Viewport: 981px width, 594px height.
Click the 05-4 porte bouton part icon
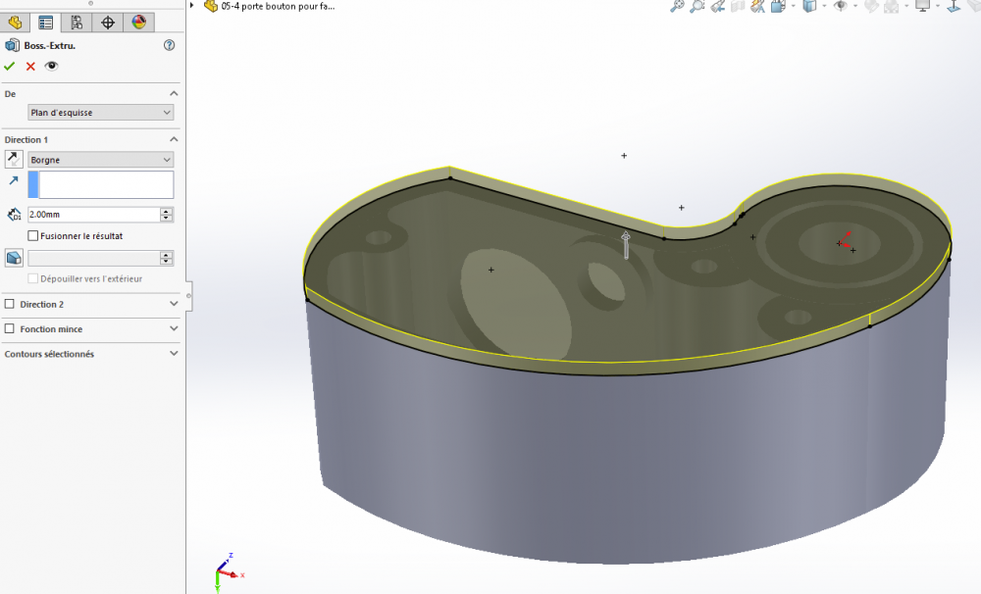[x=211, y=6]
